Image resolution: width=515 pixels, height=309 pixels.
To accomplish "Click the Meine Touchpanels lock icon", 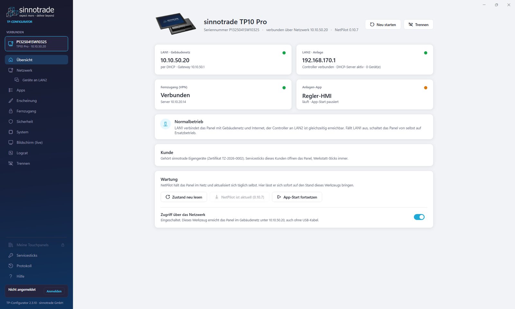I will [x=63, y=245].
